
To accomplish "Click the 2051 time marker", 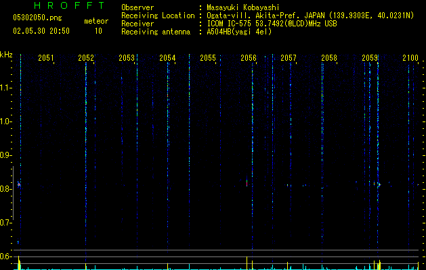I will click(x=46, y=58).
